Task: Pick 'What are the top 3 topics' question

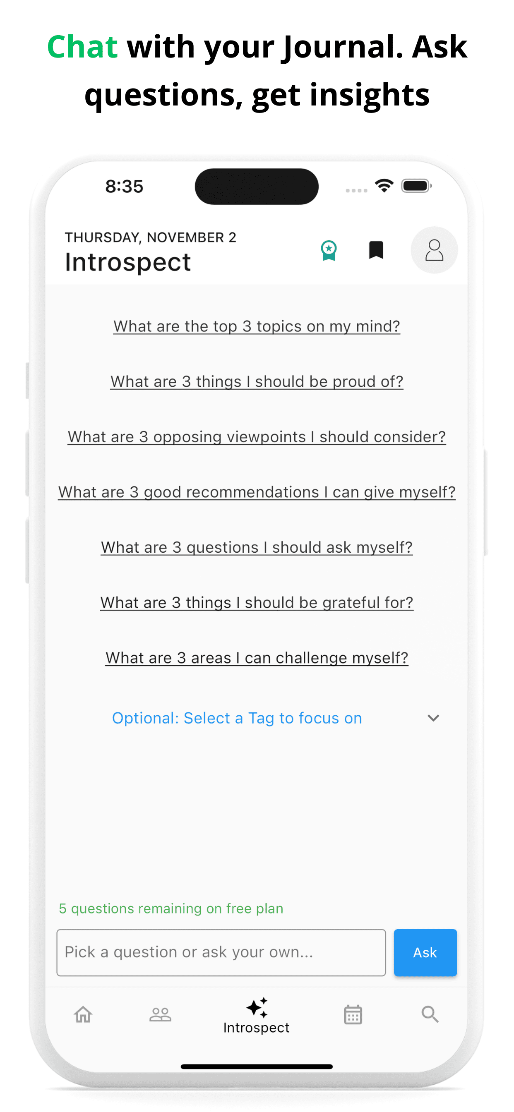Action: (257, 326)
